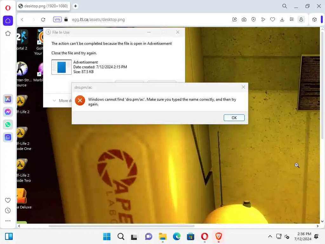Click the scroll right arrow
This screenshot has width=325, height=244.
317,226
